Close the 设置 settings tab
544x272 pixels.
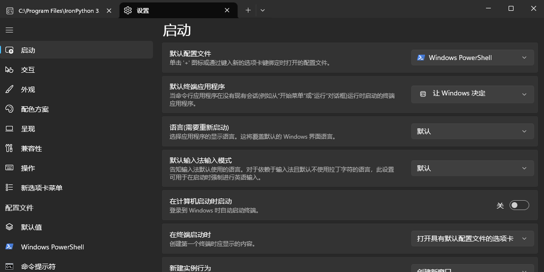(227, 10)
